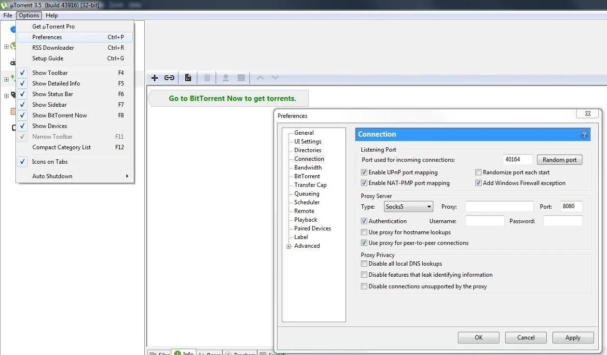Check Disable all local DNS lookups
Screen dimensions: 607x355
(364, 264)
